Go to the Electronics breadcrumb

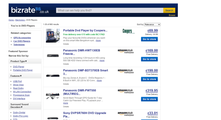(20, 20)
